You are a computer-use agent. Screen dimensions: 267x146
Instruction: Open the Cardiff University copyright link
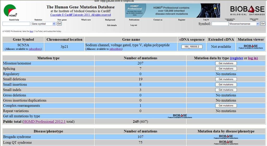[81, 15]
